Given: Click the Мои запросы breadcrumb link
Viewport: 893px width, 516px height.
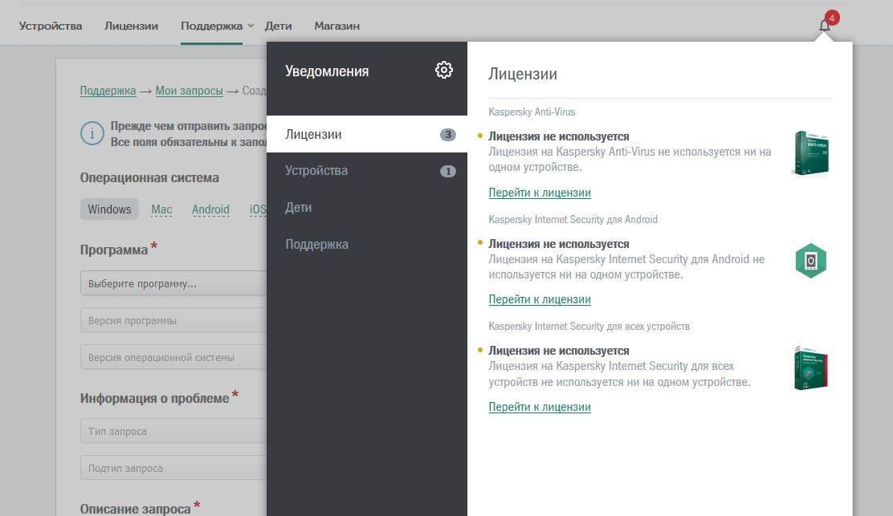Looking at the screenshot, I should (189, 91).
